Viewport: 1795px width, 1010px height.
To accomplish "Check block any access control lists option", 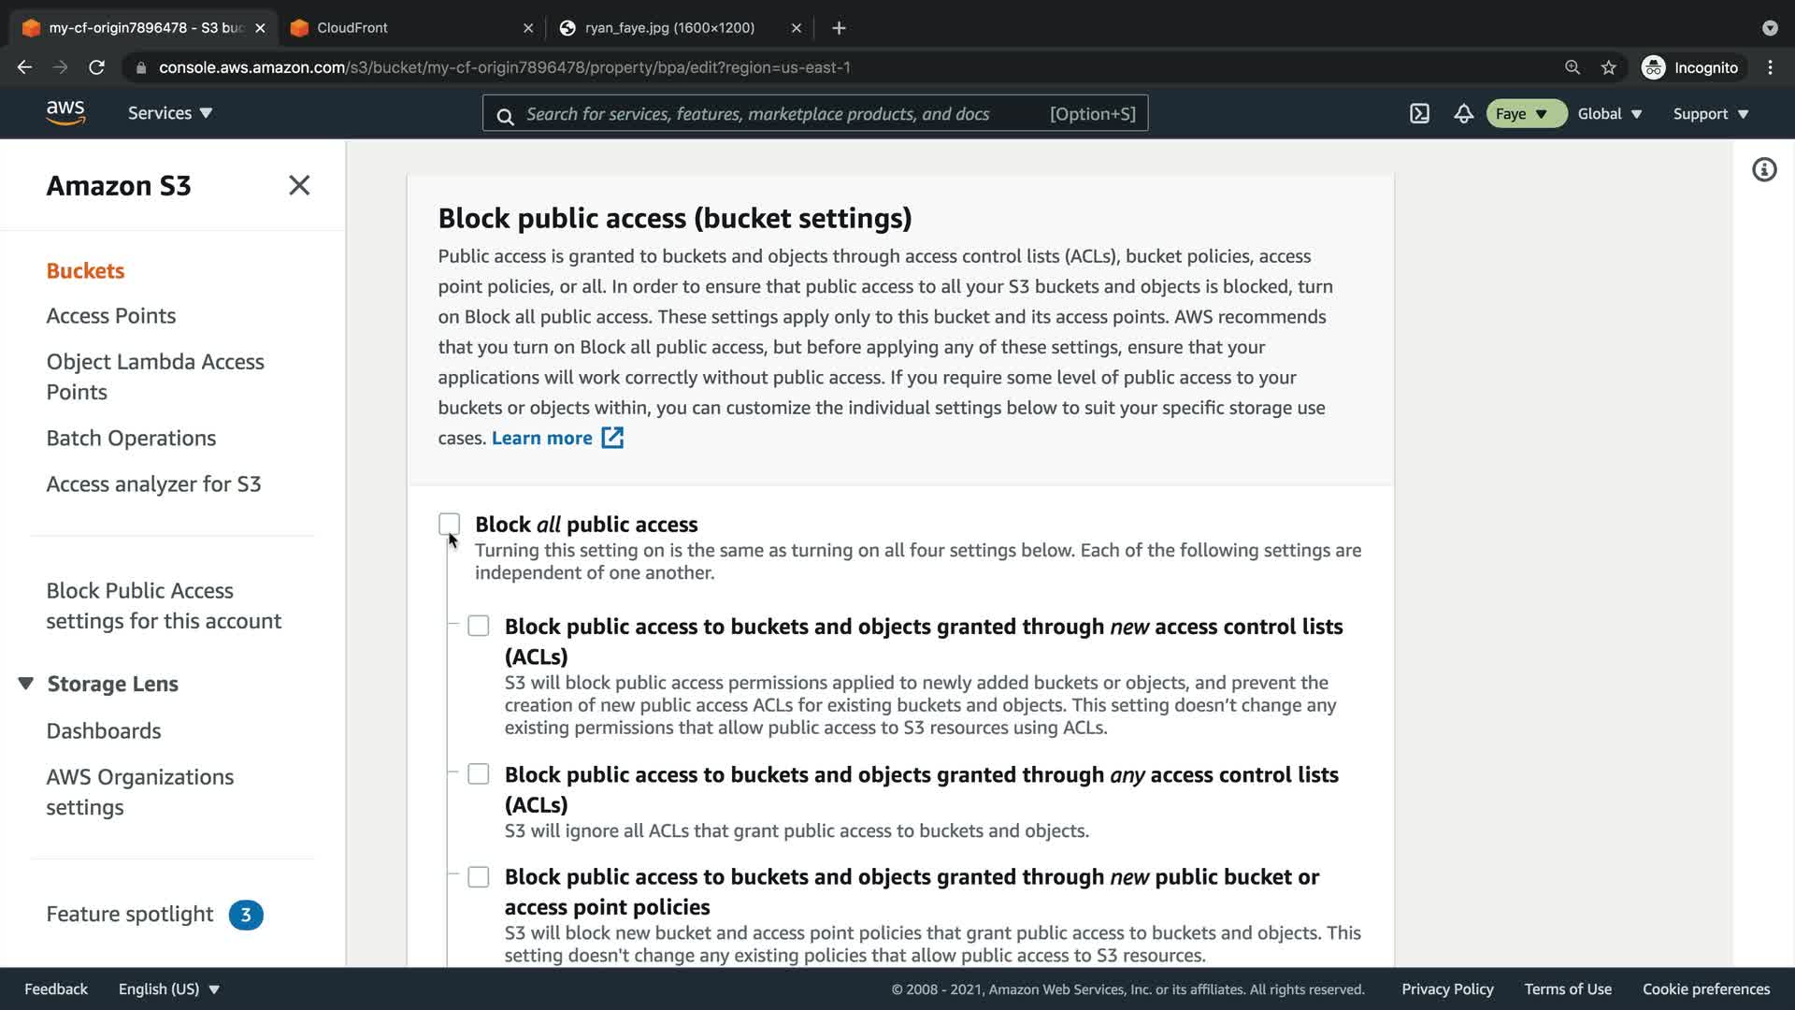I will pyautogui.click(x=478, y=774).
